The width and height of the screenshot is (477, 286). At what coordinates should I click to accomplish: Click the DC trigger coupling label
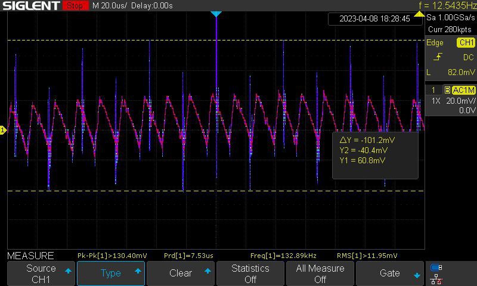point(468,57)
